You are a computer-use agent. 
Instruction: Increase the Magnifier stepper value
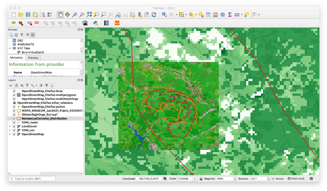tap(235, 178)
